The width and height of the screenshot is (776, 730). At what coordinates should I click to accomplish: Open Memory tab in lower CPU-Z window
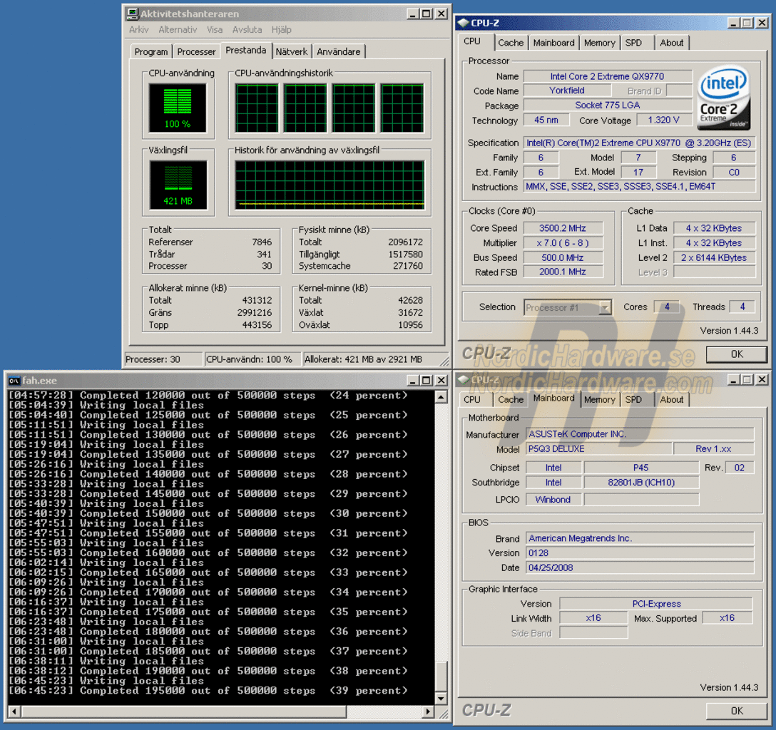coord(599,399)
